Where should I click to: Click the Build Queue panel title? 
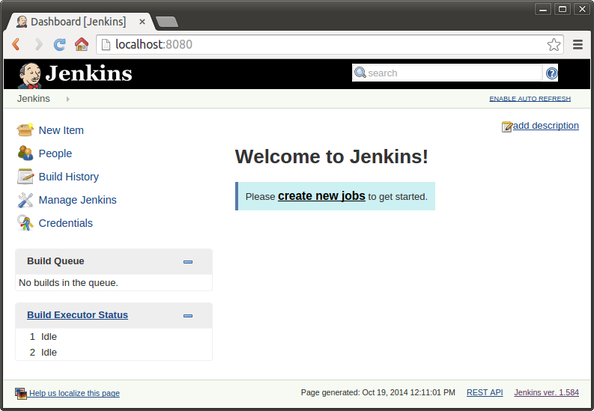(55, 261)
